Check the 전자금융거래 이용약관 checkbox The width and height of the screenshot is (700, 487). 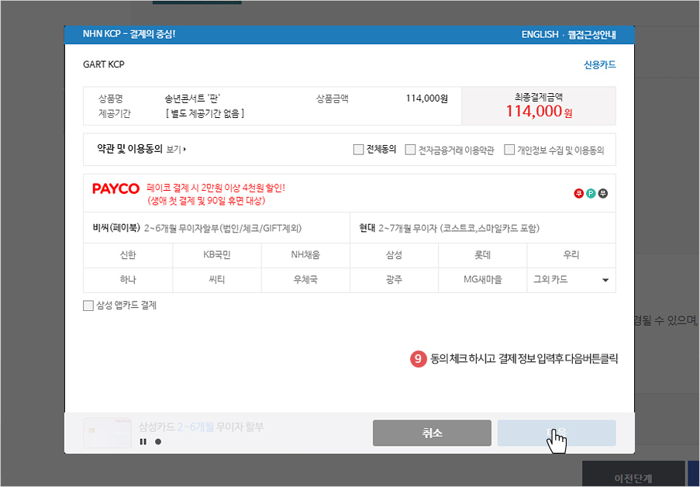tap(410, 150)
